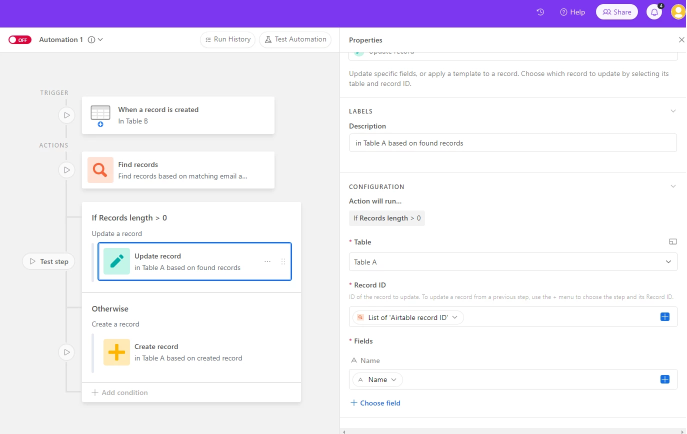Click Choose field link
This screenshot has height=434, width=687.
(x=375, y=403)
